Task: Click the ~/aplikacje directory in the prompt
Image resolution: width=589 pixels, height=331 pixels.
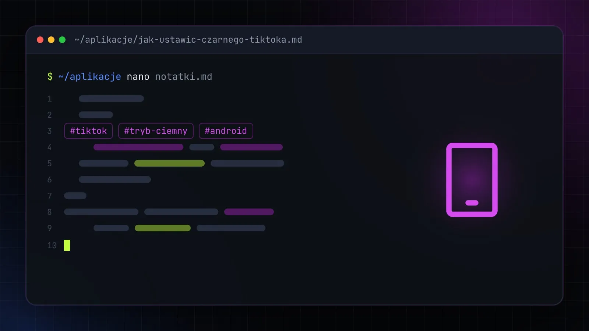Action: 90,76
